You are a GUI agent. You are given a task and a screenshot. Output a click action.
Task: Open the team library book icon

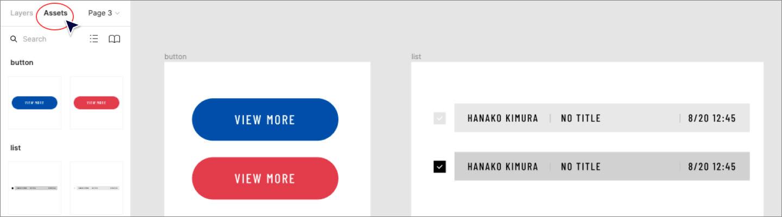tap(114, 39)
